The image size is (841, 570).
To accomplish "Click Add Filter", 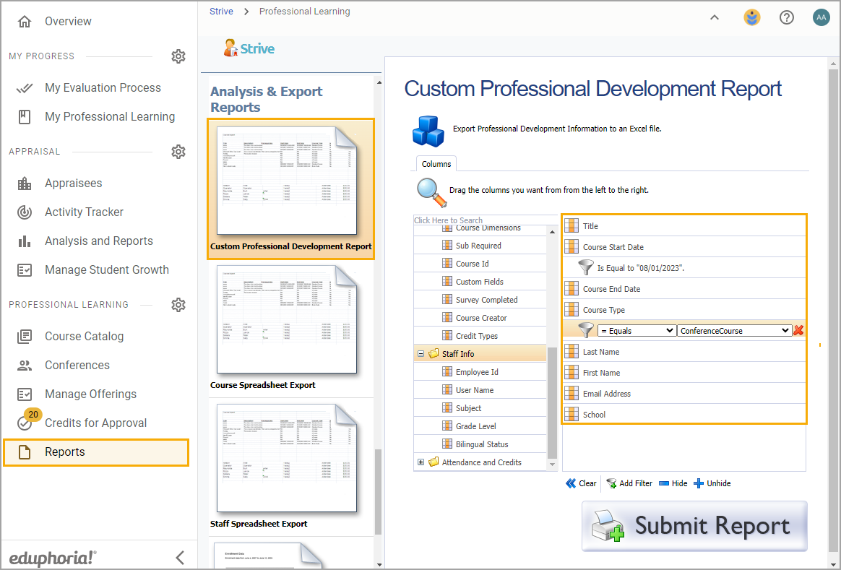I will pyautogui.click(x=629, y=483).
